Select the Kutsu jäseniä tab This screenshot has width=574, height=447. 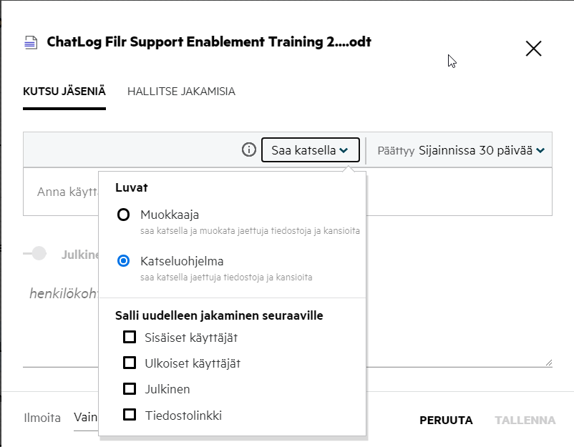coord(64,92)
